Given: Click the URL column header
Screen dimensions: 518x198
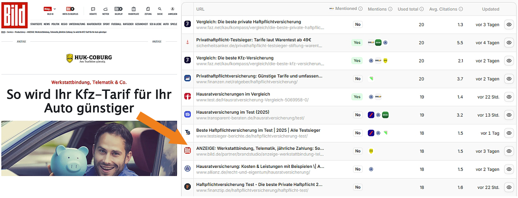Looking at the screenshot, I should (200, 9).
